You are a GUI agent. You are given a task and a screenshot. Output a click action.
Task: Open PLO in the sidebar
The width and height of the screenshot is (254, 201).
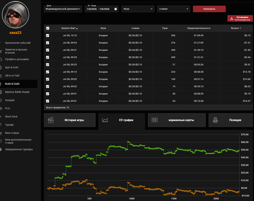coord(7,108)
